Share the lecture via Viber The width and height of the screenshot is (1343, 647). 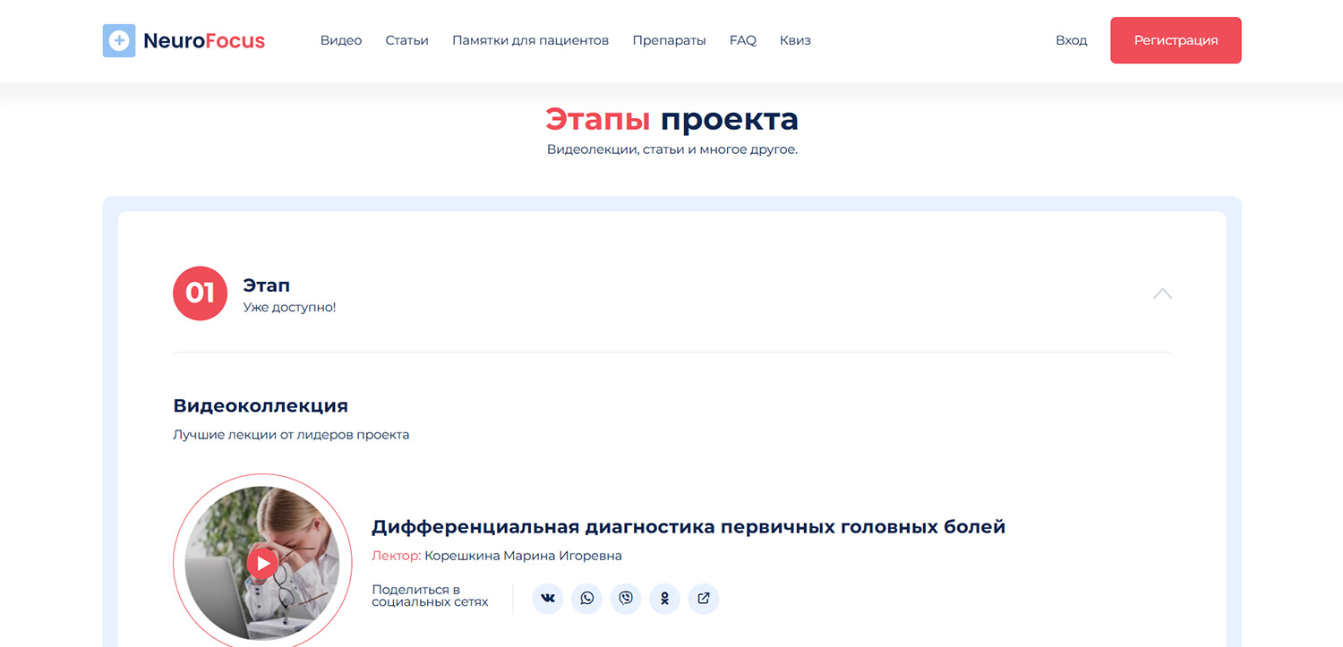pos(626,599)
